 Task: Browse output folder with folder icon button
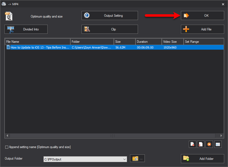[x=137, y=158]
